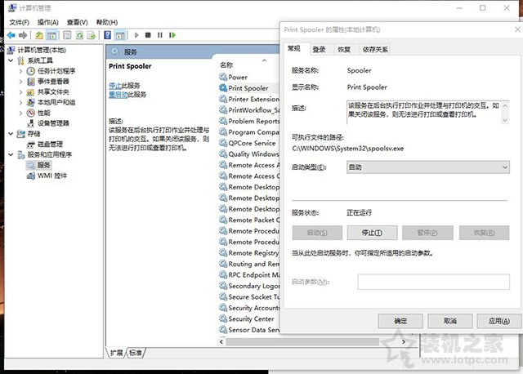
Task: Expand the 性能 node arrow
Action: point(20,113)
